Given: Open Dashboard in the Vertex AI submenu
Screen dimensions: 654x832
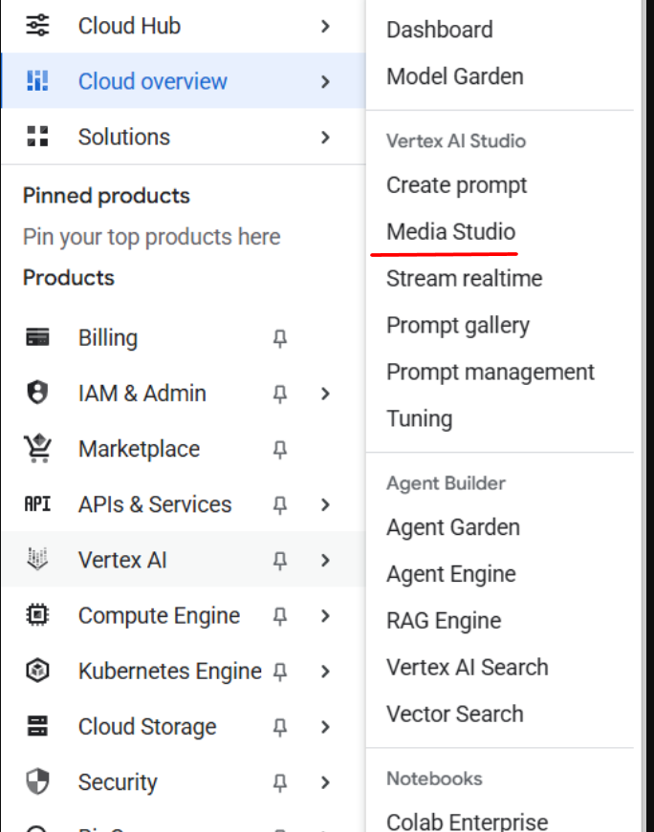Looking at the screenshot, I should pos(440,30).
